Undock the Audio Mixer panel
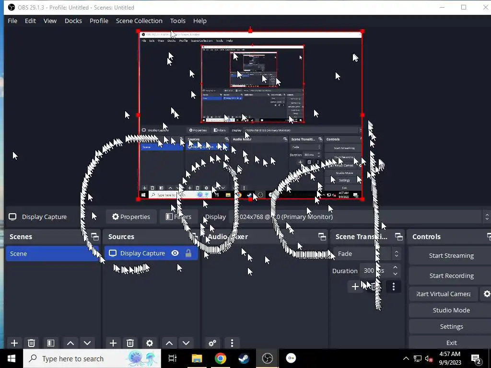The width and height of the screenshot is (491, 368). pyautogui.click(x=322, y=237)
